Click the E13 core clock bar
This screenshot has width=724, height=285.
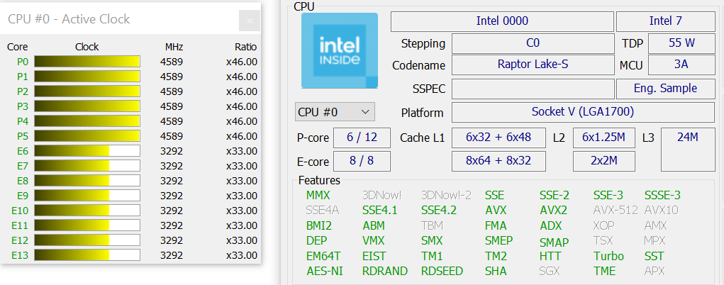pos(87,255)
